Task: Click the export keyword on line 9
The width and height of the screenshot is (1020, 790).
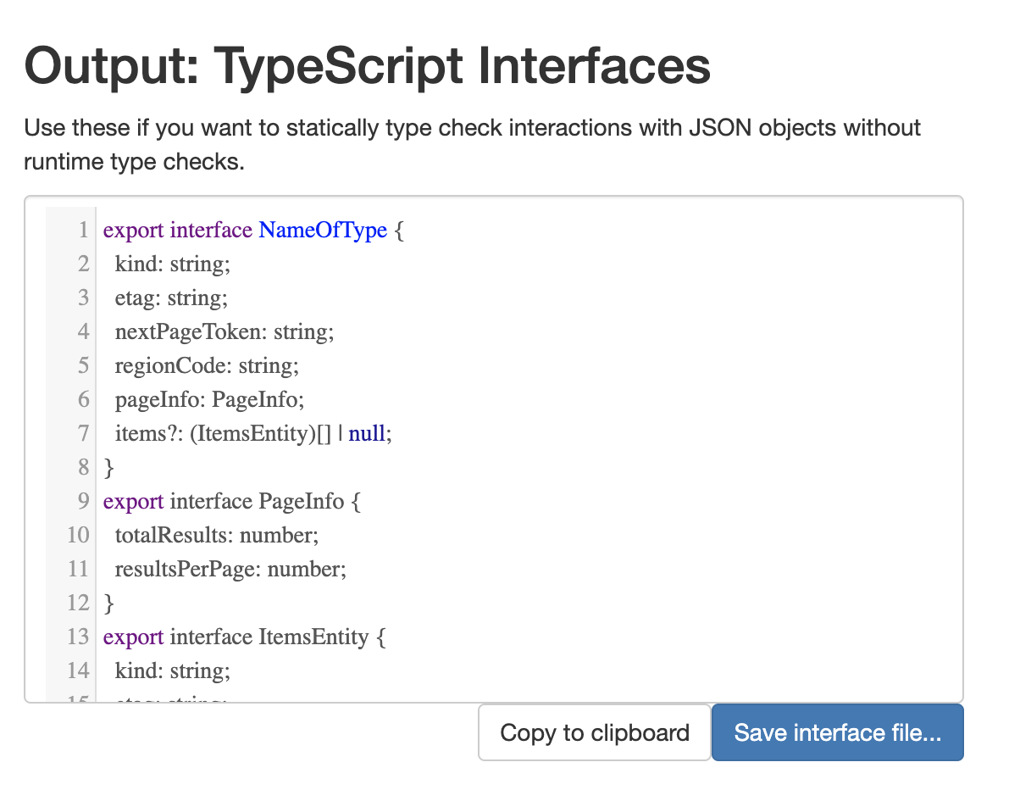Action: click(x=133, y=501)
